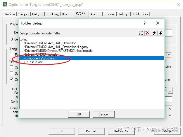Switch to the Target tab
Viewport: 183px width, 137px height.
[23, 14]
